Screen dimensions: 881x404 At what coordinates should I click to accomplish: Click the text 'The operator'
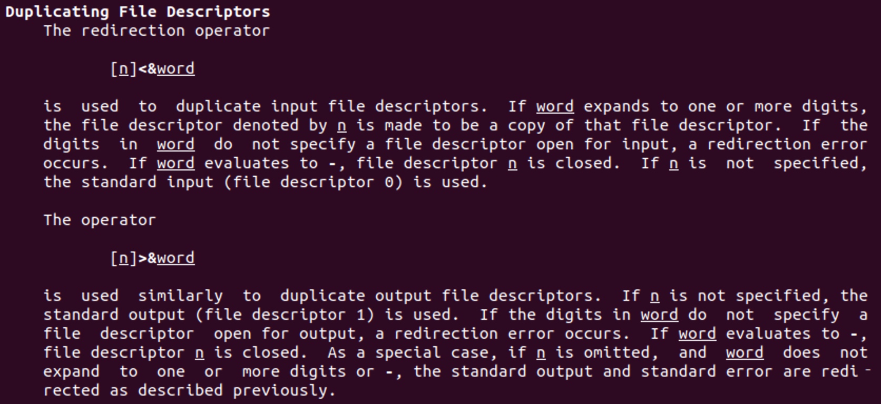click(x=100, y=220)
